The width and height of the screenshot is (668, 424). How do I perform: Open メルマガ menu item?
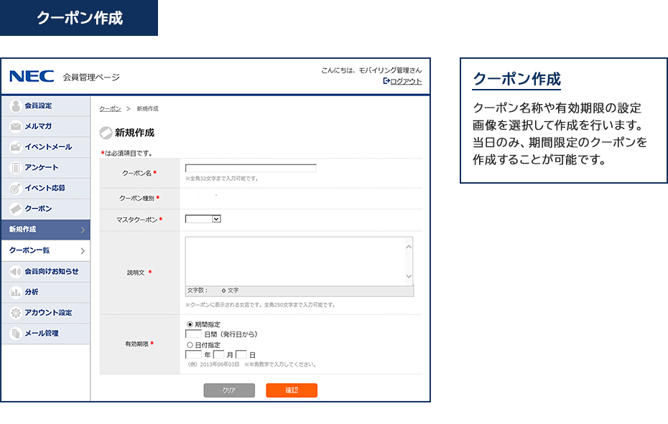(x=45, y=126)
